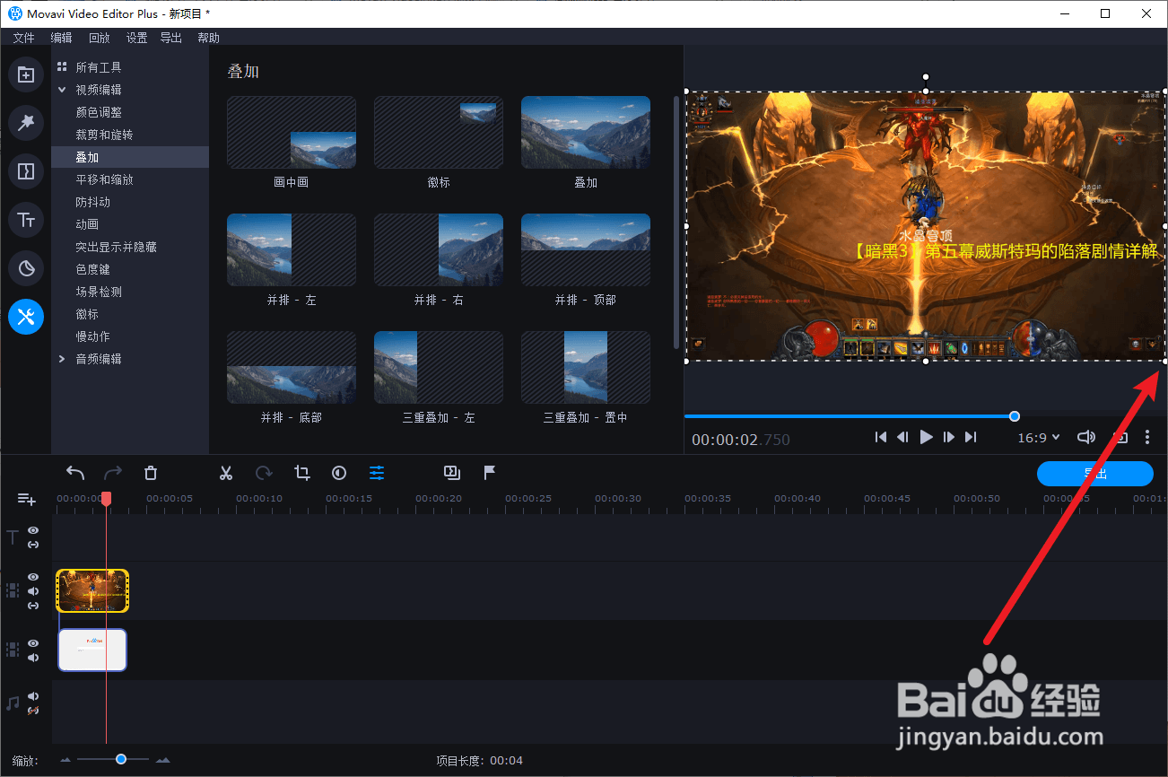Viewport: 1168px width, 777px height.
Task: Open the Stickers tab in sidebar
Action: point(26,267)
